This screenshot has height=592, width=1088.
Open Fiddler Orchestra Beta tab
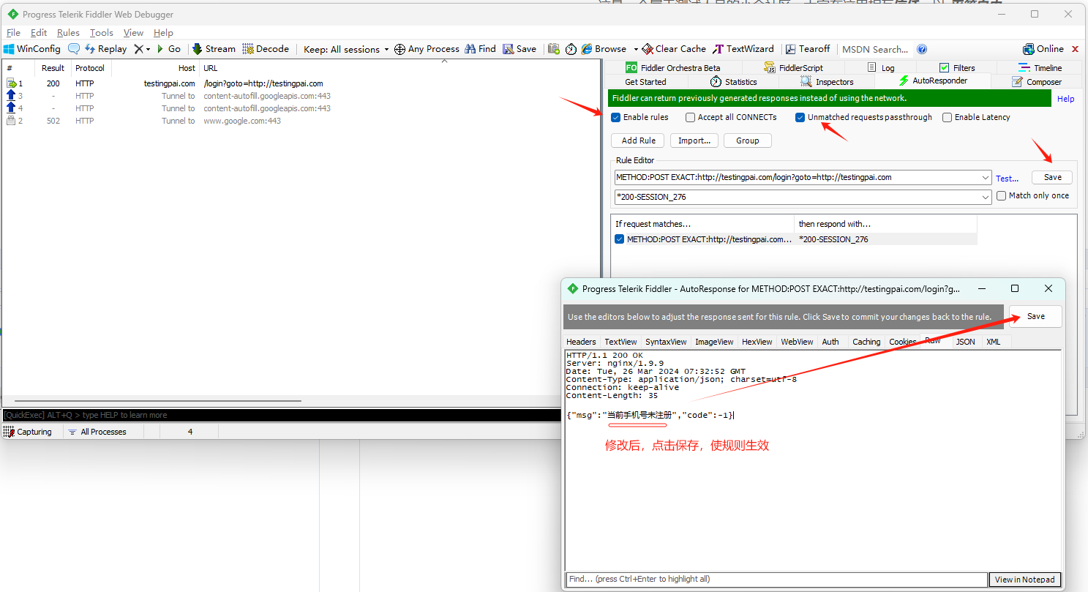point(672,68)
